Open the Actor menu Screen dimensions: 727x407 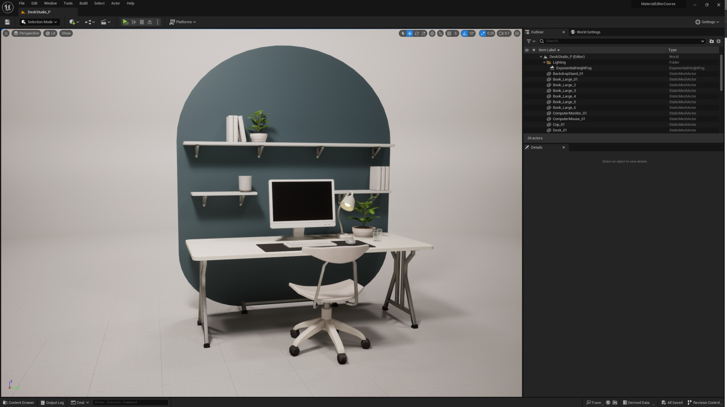click(116, 3)
